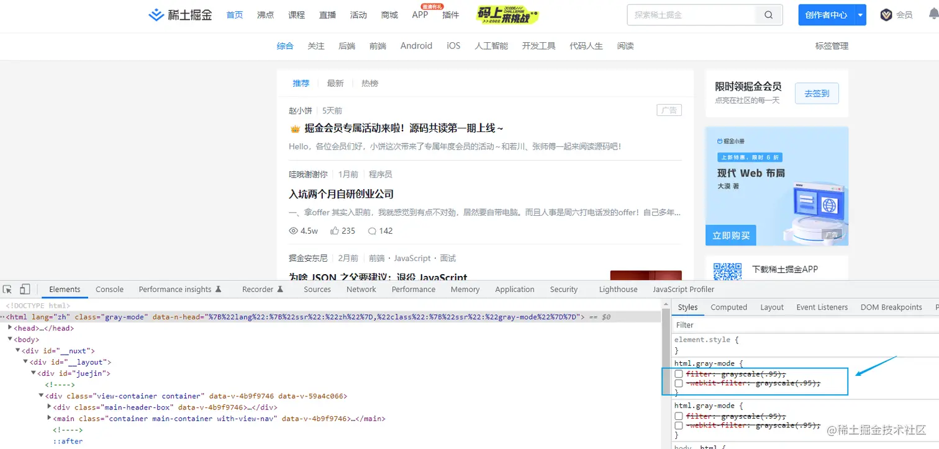Collapse the div id="__nuxt" node

[x=17, y=351]
